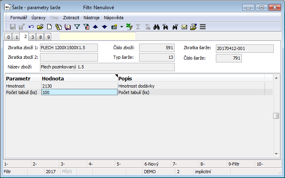Click the open Book icon
285x178 pixels.
pos(68,27)
